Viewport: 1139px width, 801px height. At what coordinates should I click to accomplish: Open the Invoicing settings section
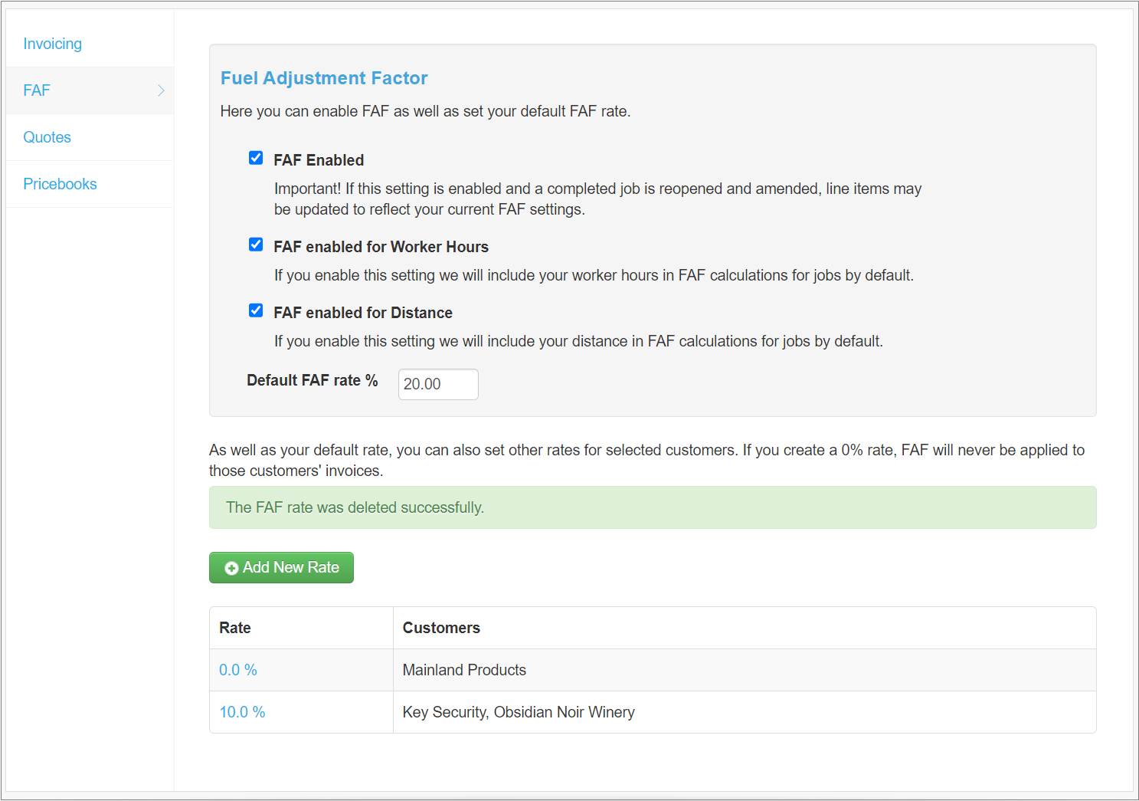tap(52, 44)
